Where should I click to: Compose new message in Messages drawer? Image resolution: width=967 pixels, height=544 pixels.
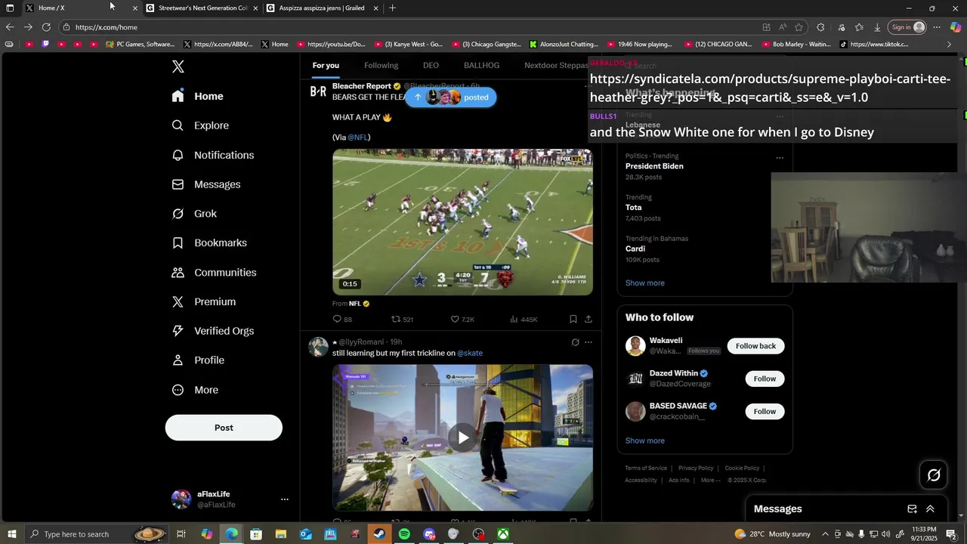[912, 509]
